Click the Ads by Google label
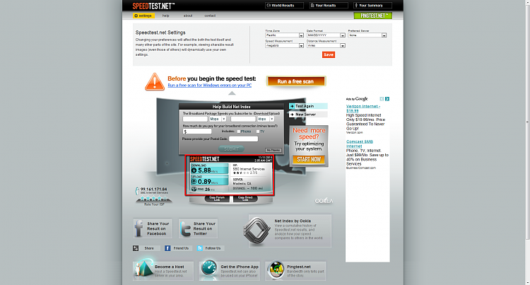 (357, 99)
